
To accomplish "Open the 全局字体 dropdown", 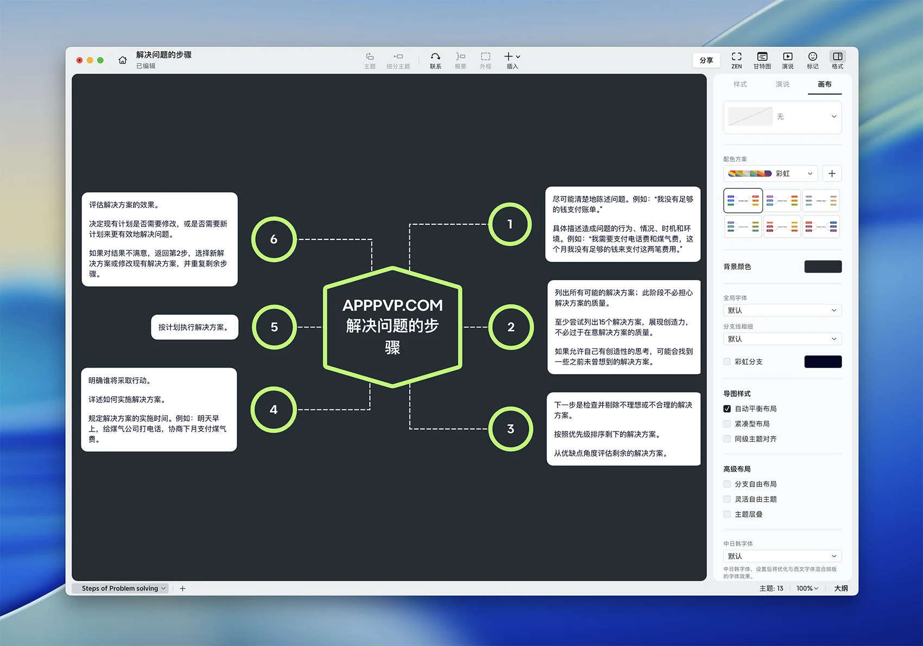I will coord(782,311).
